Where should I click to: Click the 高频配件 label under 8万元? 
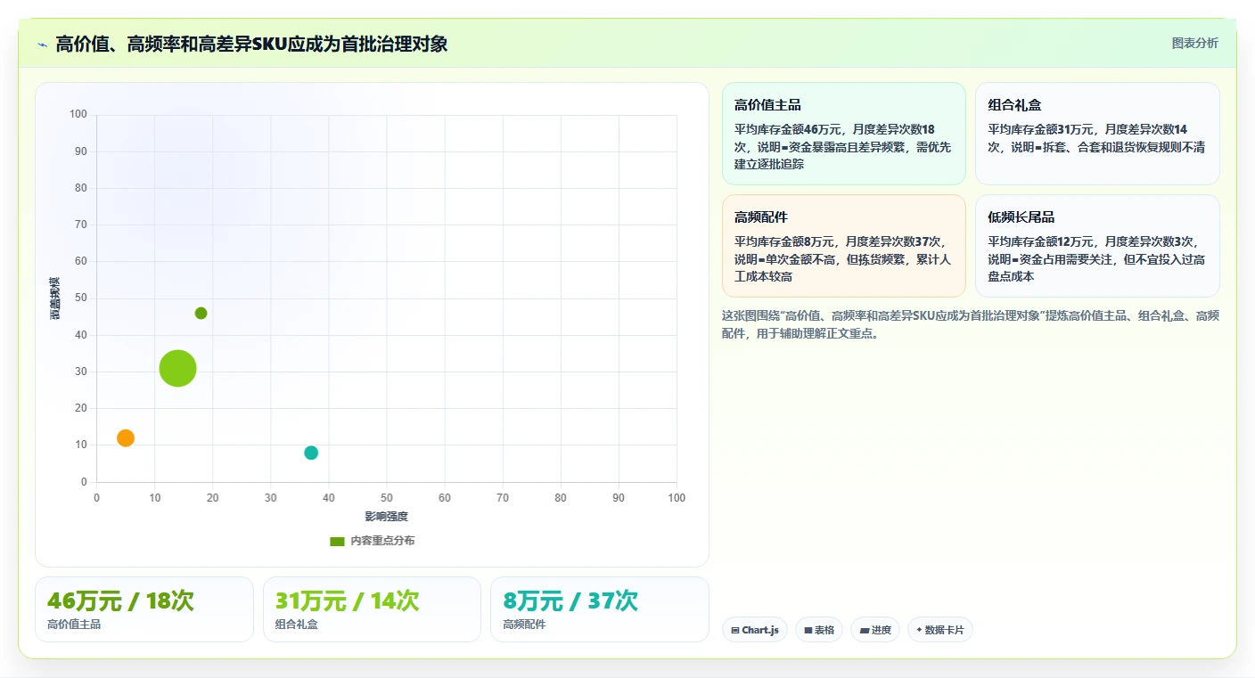(524, 625)
